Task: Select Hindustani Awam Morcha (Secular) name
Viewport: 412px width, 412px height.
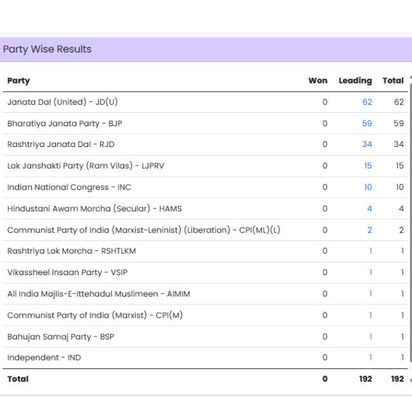Action: [94, 209]
